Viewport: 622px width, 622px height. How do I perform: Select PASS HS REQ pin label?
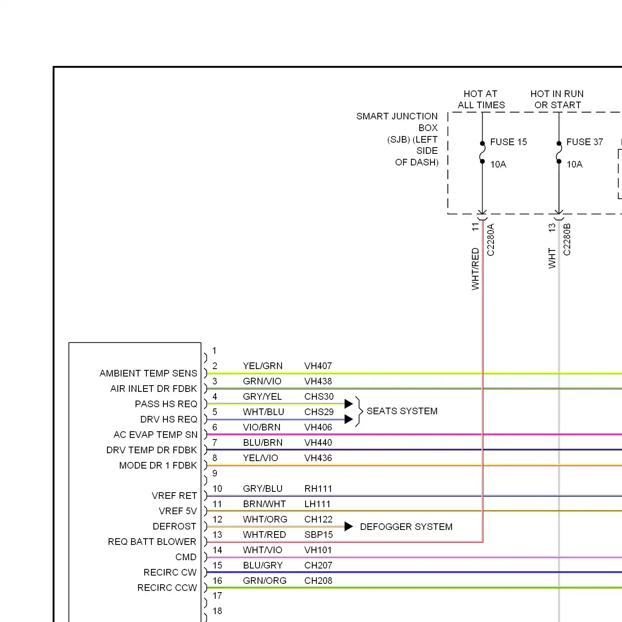[x=166, y=404]
